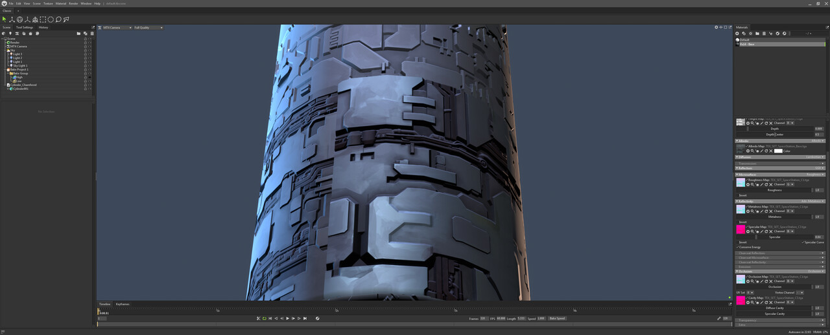Screen dimensions: 830x335
Task: Choose the rectangular marquee select tool
Action: click(43, 19)
